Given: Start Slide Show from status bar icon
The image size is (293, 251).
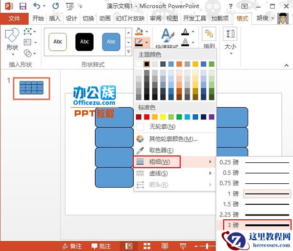Looking at the screenshot, I should 183,246.
